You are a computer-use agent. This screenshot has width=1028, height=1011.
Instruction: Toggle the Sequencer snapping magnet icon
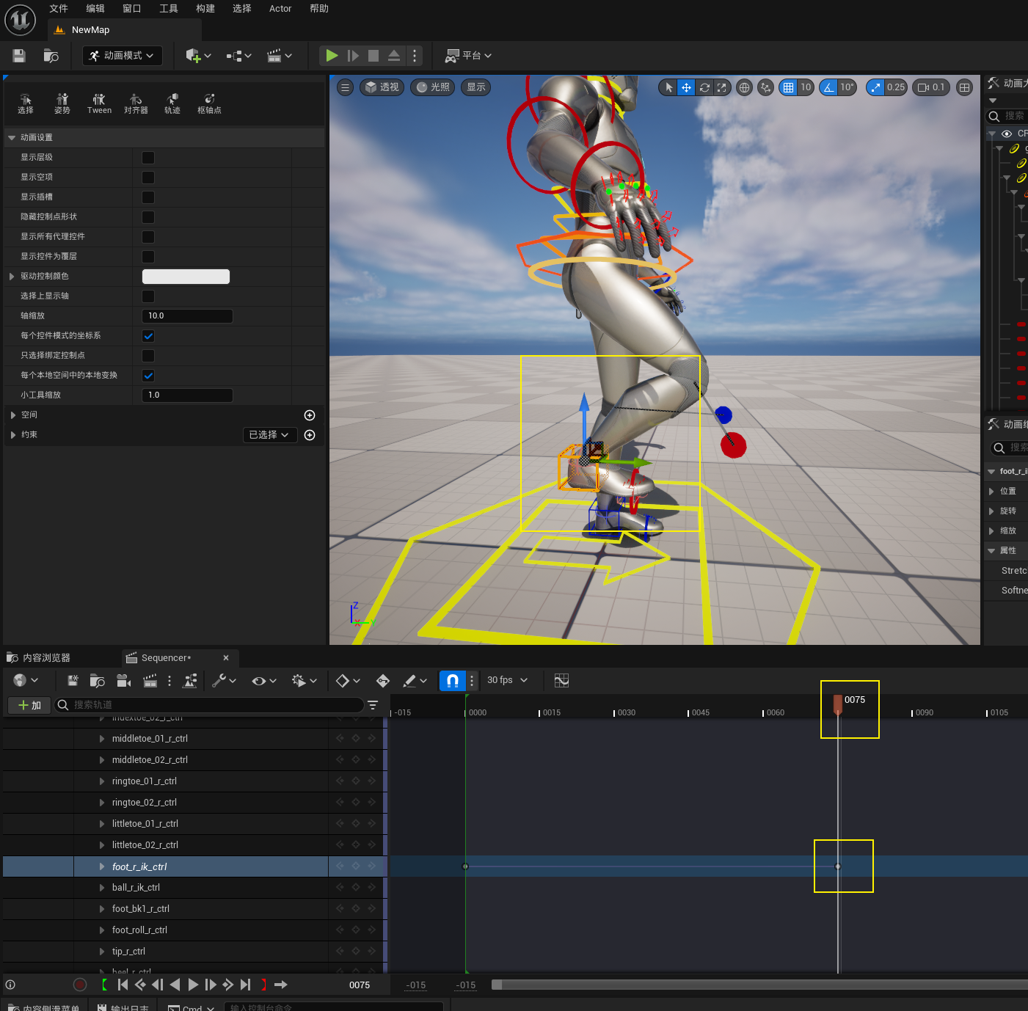(x=453, y=681)
